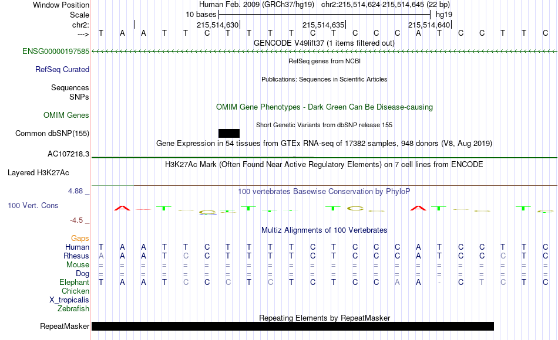Click the Rhesus species row label
Viewport: 558px width, 340px height.
pos(76,256)
